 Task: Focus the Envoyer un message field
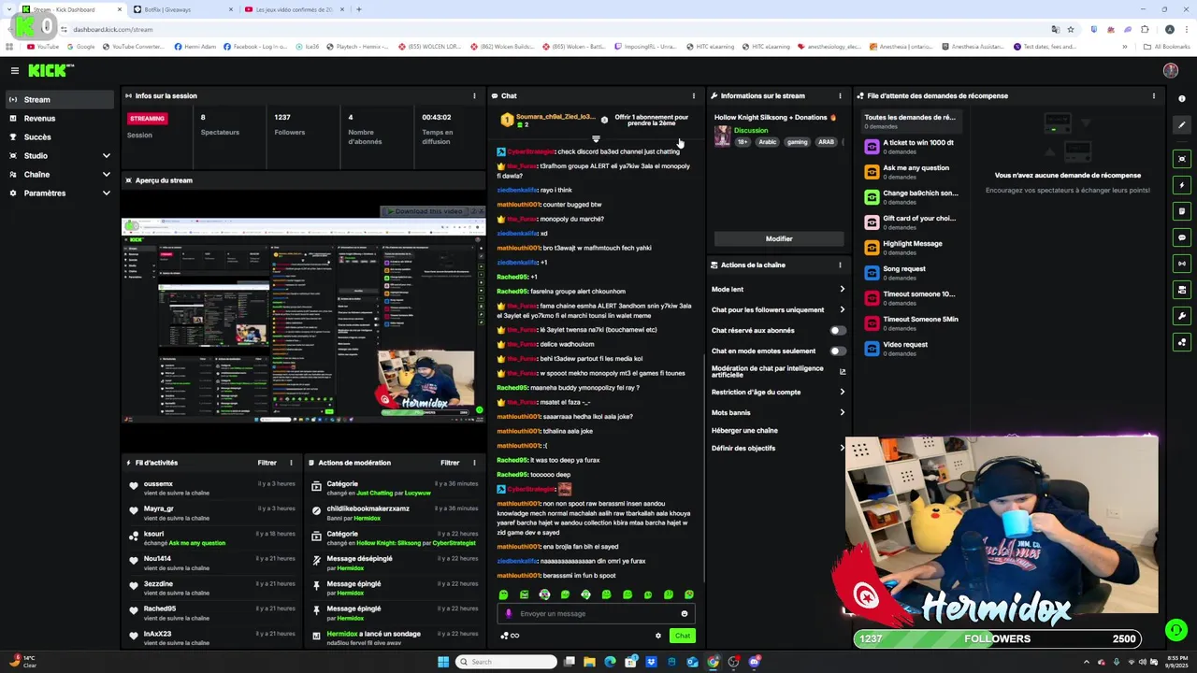click(x=596, y=614)
